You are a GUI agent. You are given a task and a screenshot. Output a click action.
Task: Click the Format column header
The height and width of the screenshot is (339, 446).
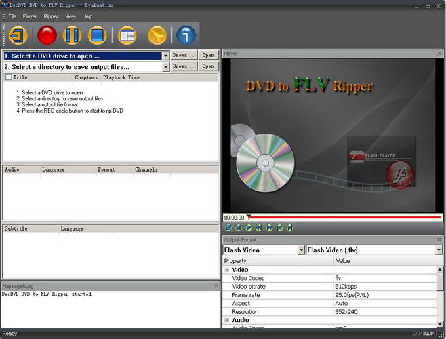click(115, 169)
